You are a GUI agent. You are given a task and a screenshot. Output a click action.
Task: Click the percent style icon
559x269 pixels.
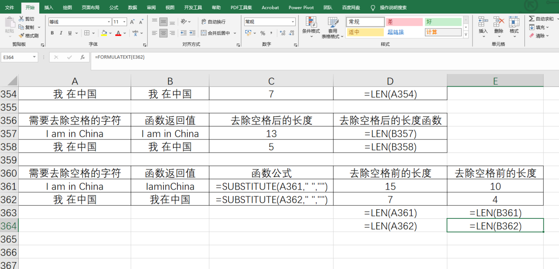pos(262,33)
